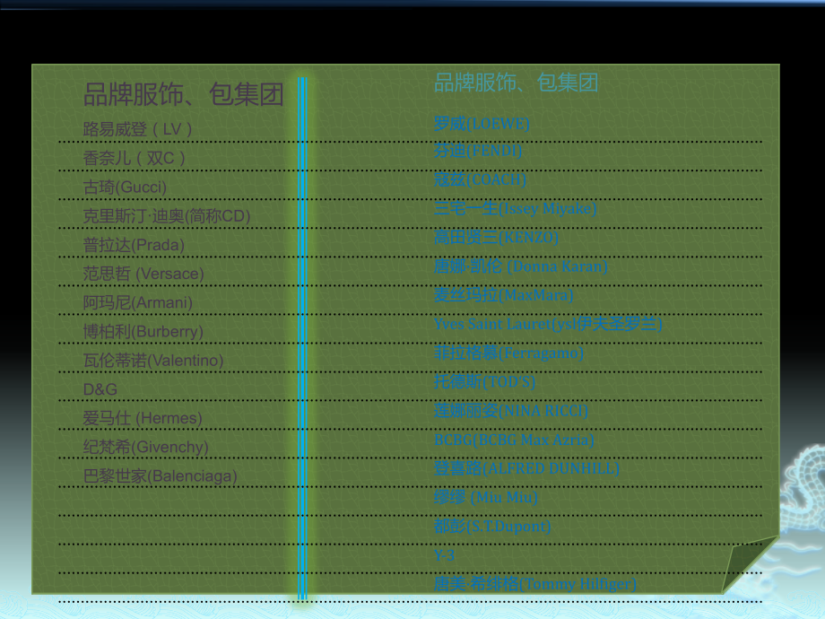The width and height of the screenshot is (825, 619).
Task: Click the Yves Saint Lauret line
Action: (548, 324)
